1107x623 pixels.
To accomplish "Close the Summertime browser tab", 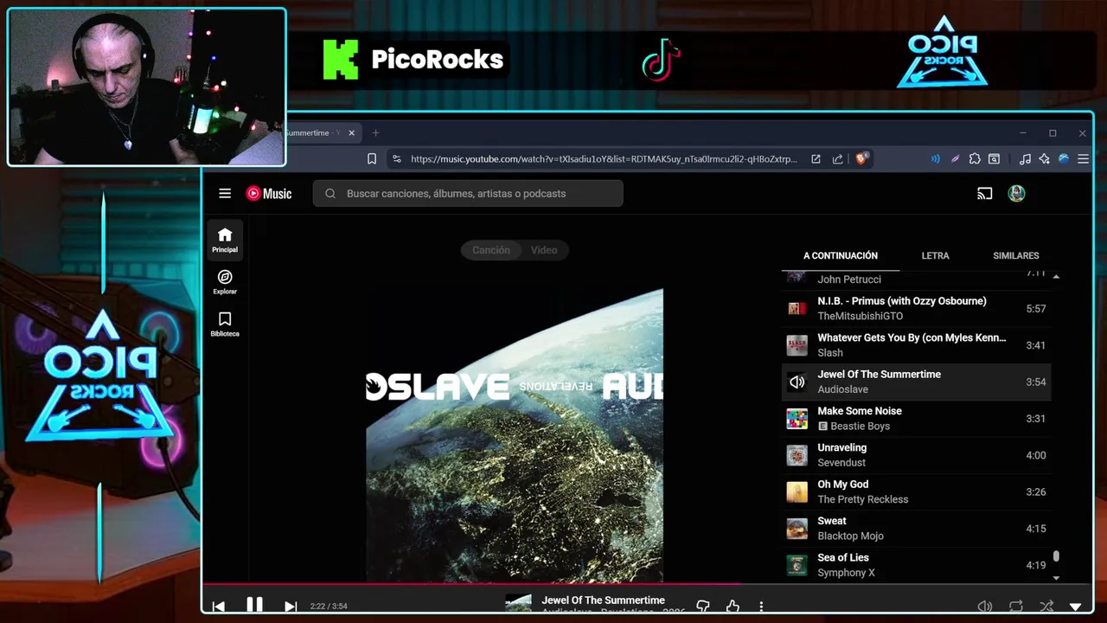I will (x=350, y=133).
